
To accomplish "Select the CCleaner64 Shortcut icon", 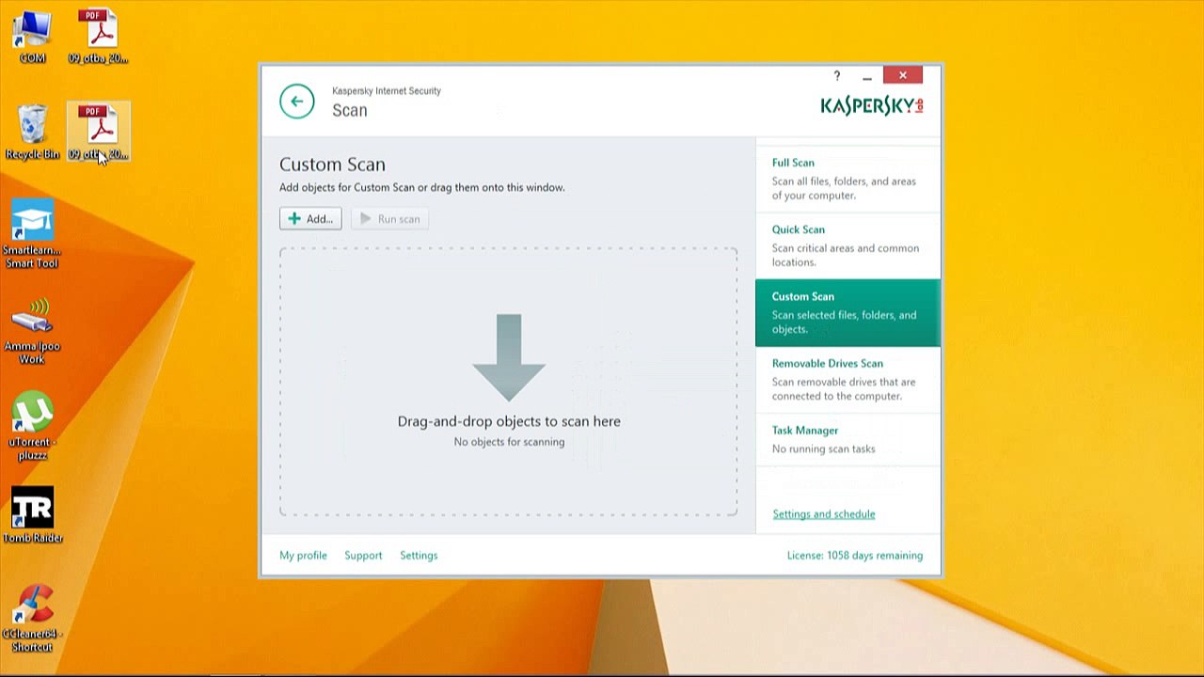I will click(33, 618).
